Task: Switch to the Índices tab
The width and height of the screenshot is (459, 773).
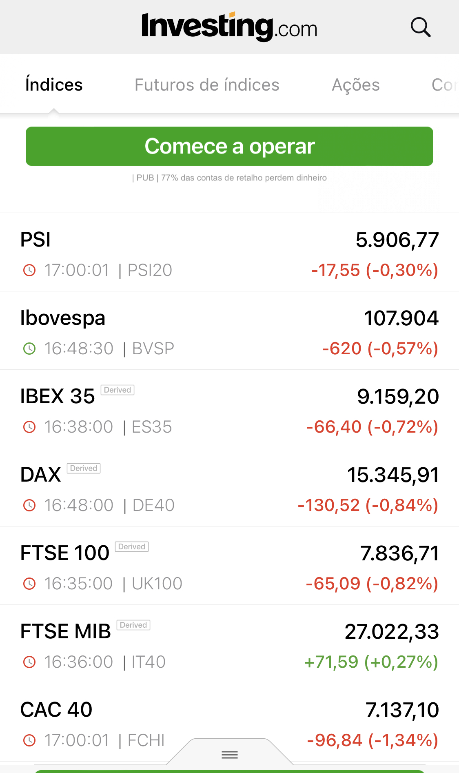Action: [x=54, y=85]
